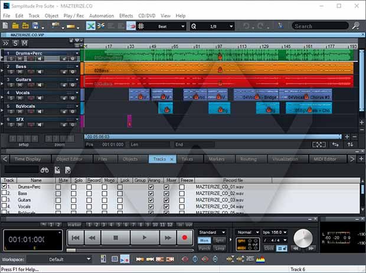
Task: Open the Effects menu
Action: pyautogui.click(x=126, y=16)
